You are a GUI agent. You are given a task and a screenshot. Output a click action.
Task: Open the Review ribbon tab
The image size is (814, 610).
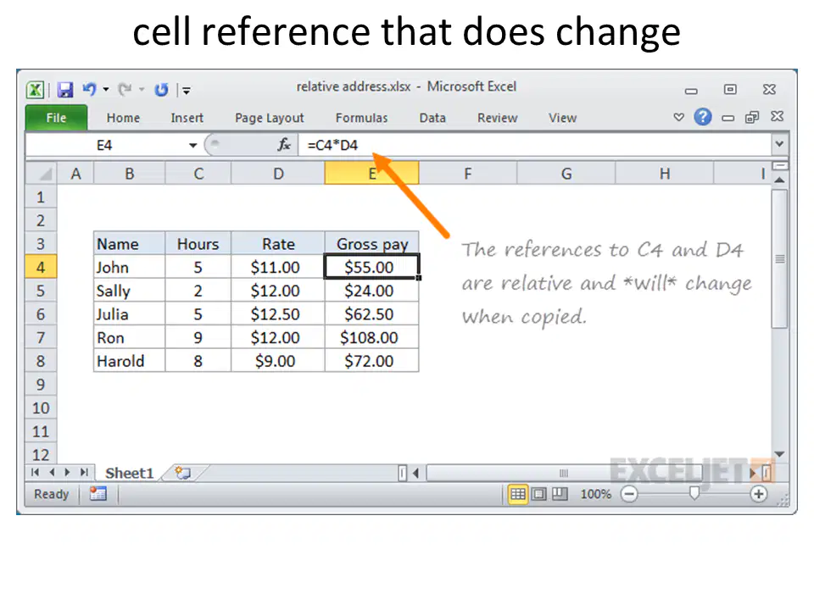point(498,119)
